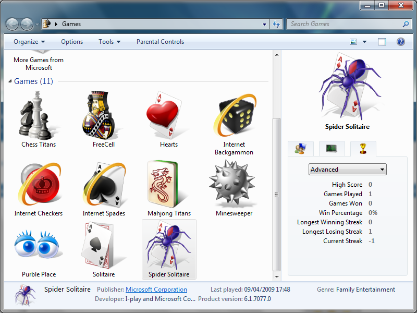The width and height of the screenshot is (417, 313).
Task: Open the Help question mark button
Action: pyautogui.click(x=401, y=42)
